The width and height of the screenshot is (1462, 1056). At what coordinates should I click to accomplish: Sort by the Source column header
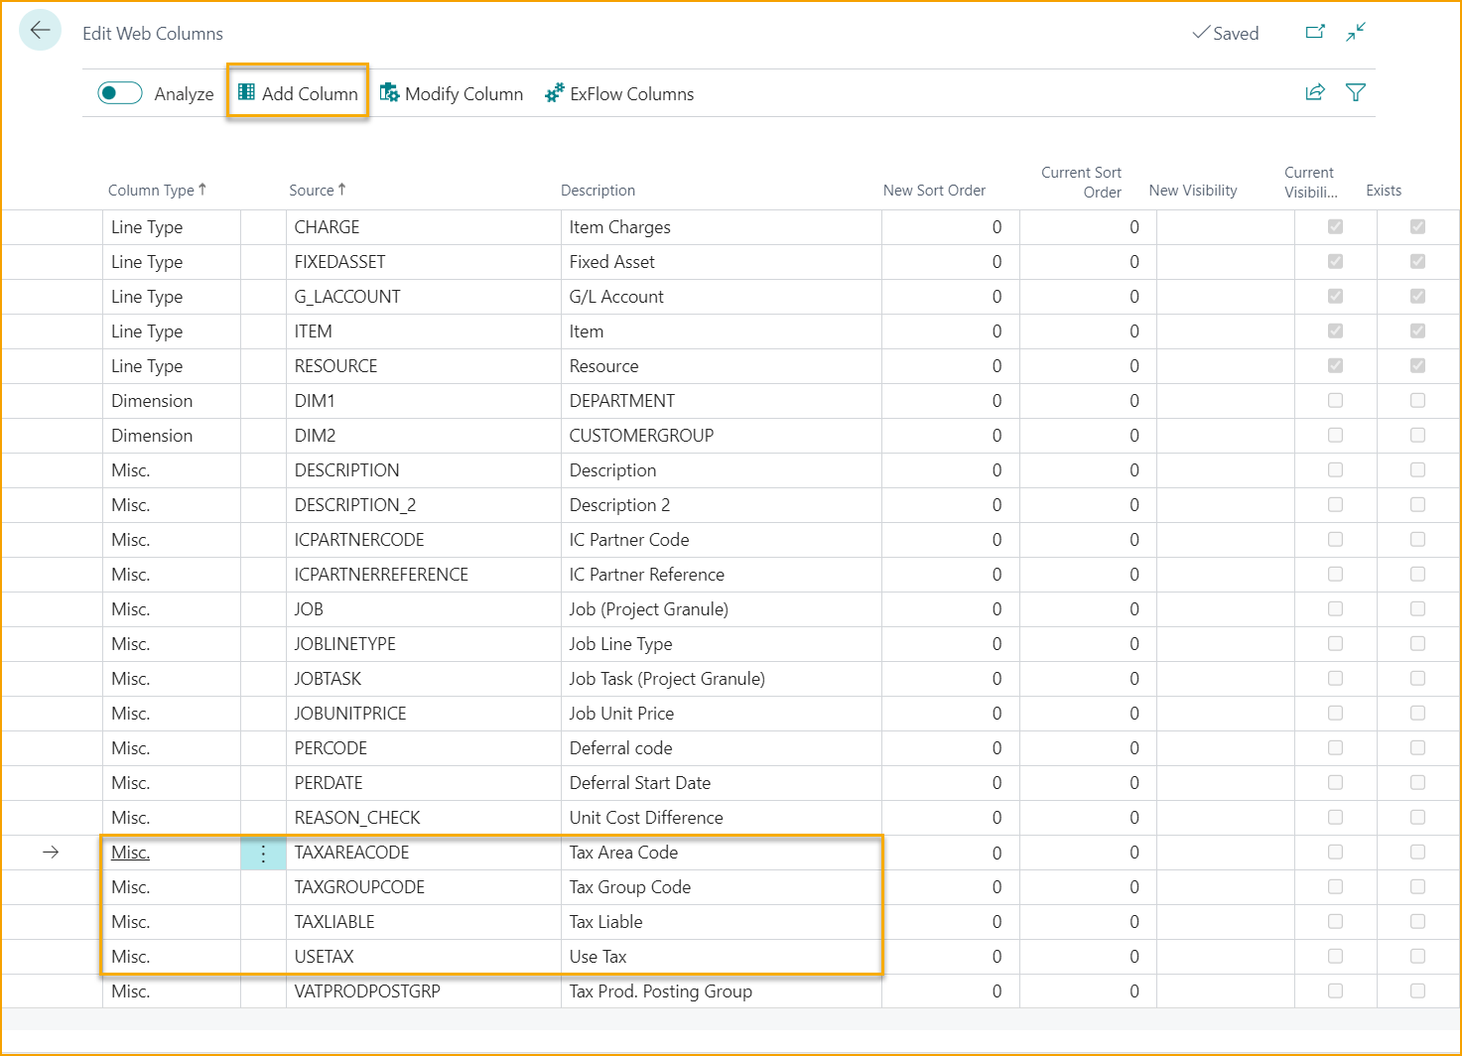coord(314,190)
